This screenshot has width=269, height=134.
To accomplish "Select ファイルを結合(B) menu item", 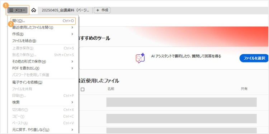I will tap(43, 41).
